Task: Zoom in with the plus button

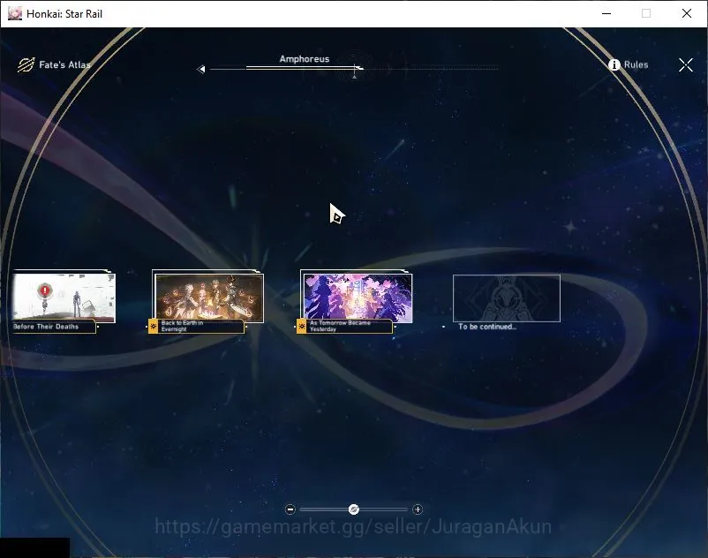Action: coord(418,509)
